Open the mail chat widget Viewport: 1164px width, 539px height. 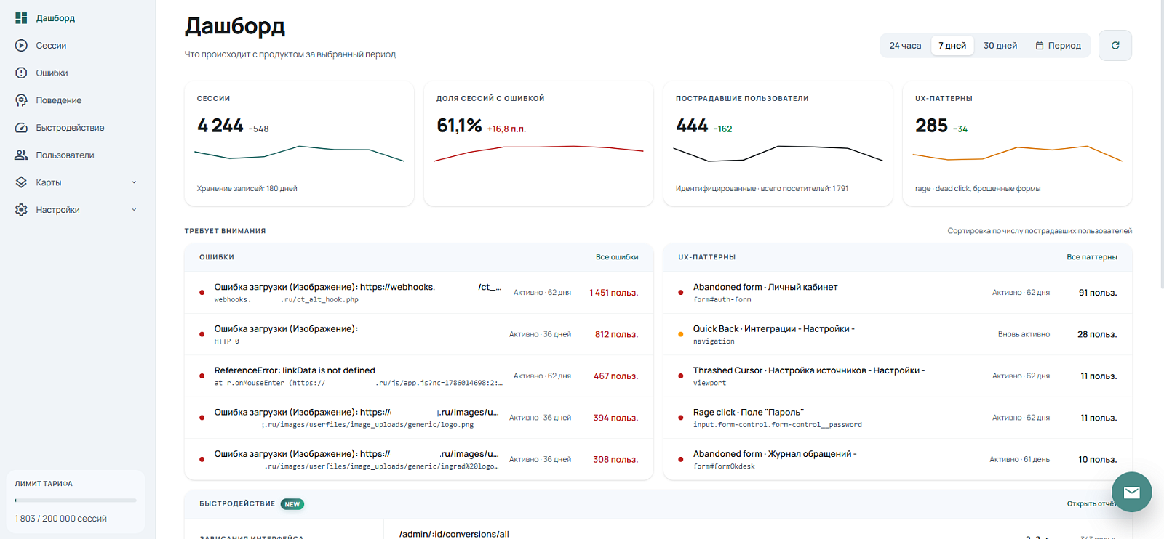1132,492
